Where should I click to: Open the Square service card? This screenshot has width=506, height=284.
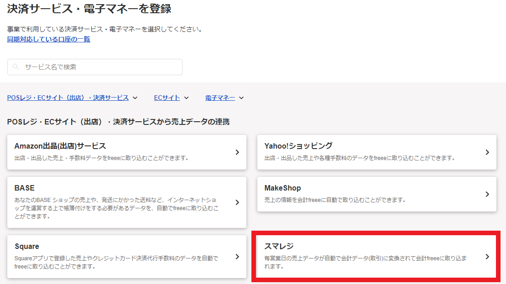(127, 257)
